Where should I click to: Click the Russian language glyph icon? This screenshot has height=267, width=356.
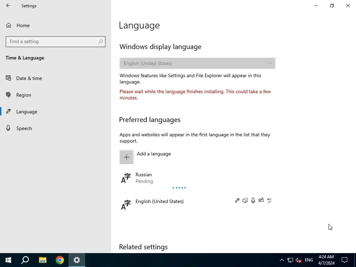point(126,178)
